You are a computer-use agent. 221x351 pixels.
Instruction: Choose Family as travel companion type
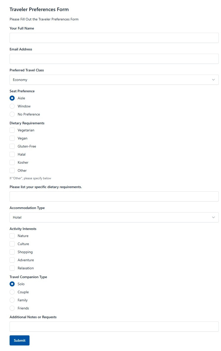click(12, 300)
